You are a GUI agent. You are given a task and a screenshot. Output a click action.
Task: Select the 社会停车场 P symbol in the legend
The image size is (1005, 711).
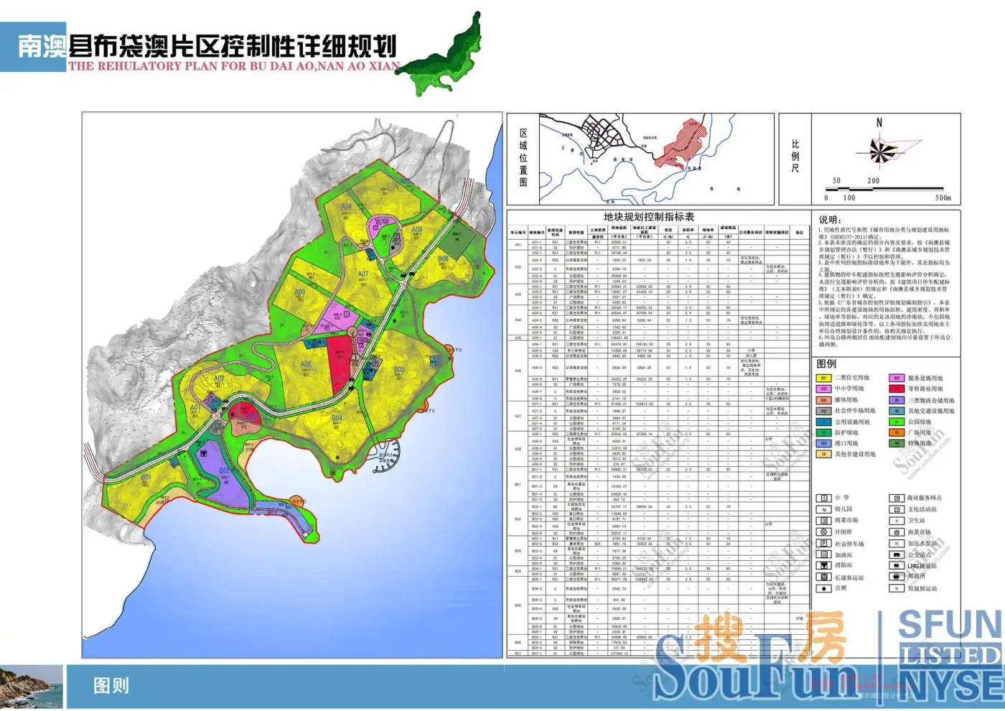click(823, 544)
